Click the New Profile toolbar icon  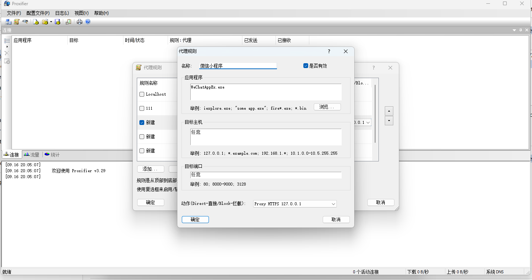click(x=36, y=22)
